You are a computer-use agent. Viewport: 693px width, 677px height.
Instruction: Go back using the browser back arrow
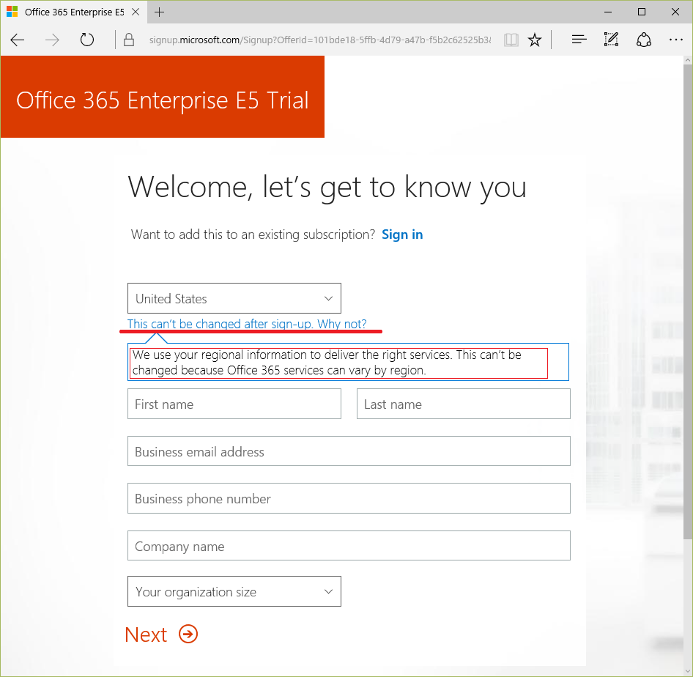pos(18,40)
